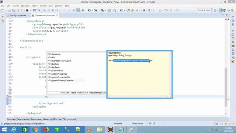This screenshot has height=133, width=236.
Task: Collapse the dependency element at line 37
Action: (13, 21)
